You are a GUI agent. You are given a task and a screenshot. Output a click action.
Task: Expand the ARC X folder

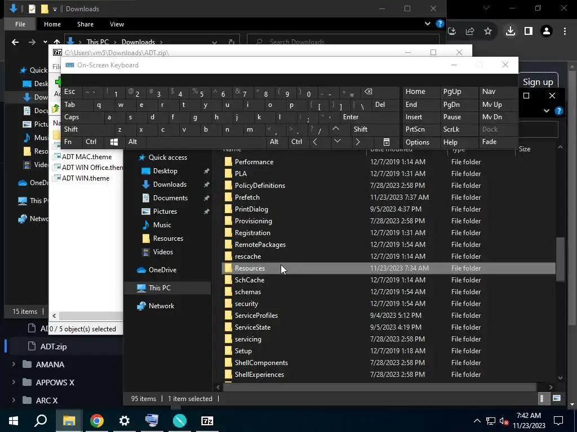click(14, 400)
